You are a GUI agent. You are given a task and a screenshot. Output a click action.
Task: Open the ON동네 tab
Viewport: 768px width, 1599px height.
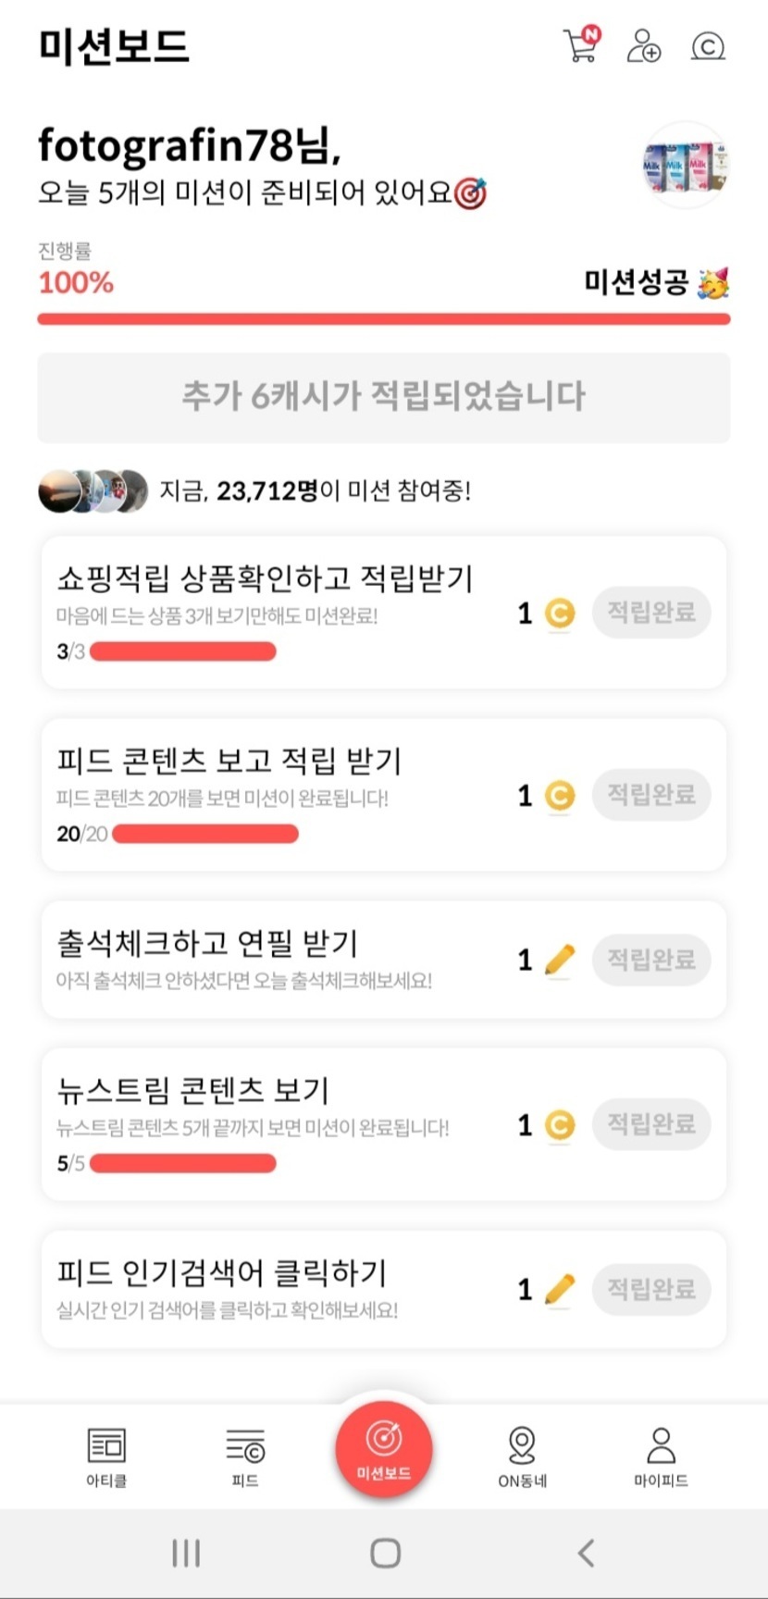[x=522, y=1455]
